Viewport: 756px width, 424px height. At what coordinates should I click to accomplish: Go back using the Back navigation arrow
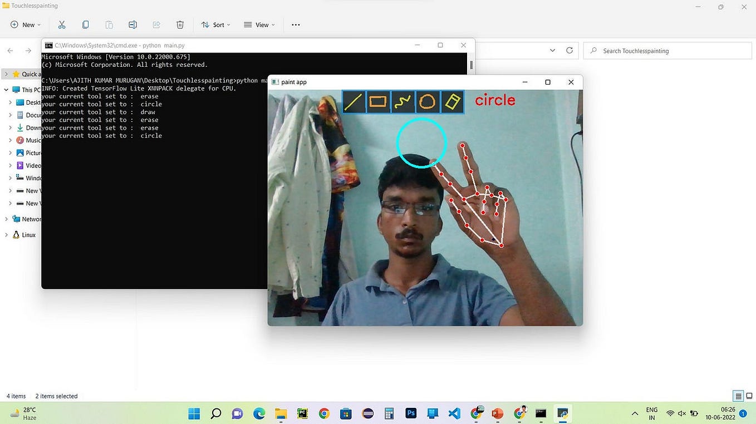(9, 50)
